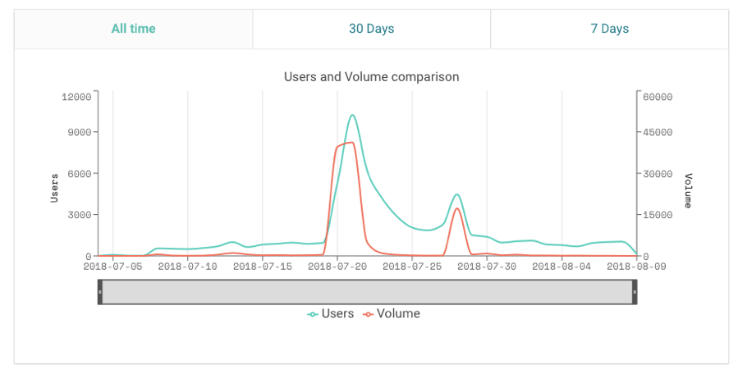Image resolution: width=738 pixels, height=365 pixels.
Task: Click the 2018-08-09 x-axis date label
Action: (x=635, y=266)
